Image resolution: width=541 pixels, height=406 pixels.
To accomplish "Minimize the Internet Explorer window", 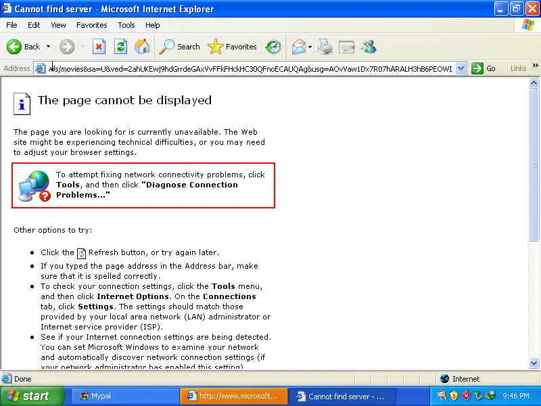I will click(x=500, y=8).
